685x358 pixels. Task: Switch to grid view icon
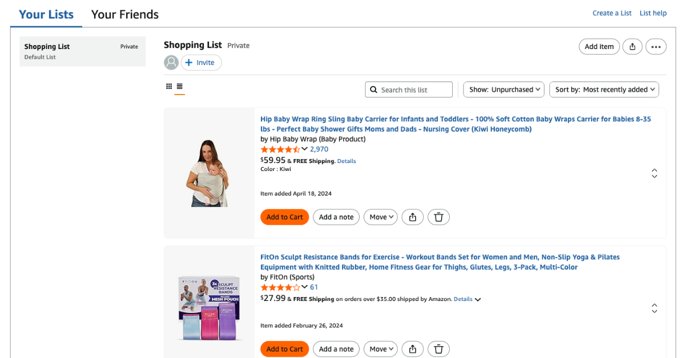(x=169, y=87)
